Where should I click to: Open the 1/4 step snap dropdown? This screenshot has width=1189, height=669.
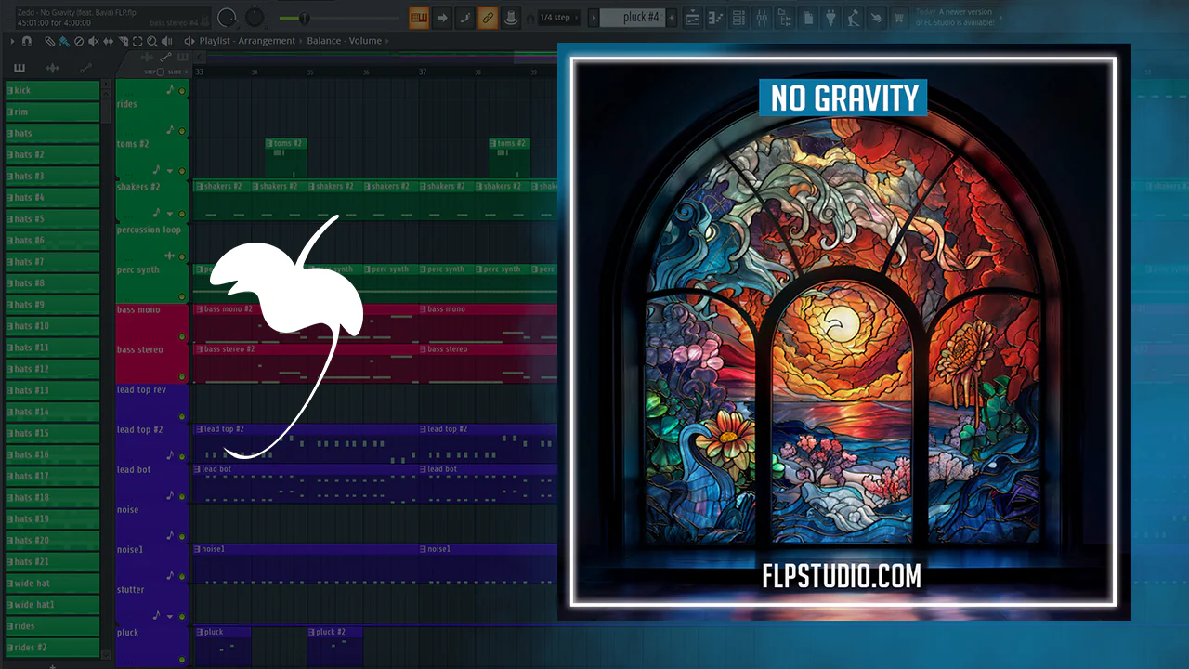558,18
